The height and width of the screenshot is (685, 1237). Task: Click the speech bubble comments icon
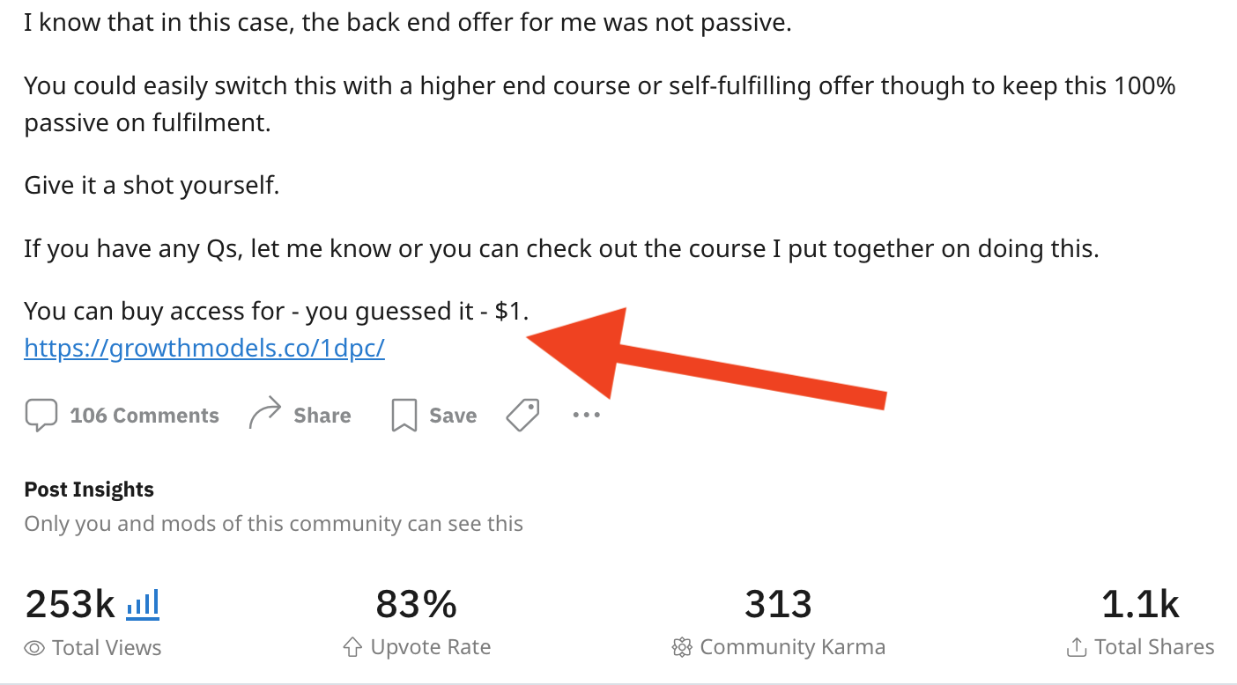pos(41,415)
